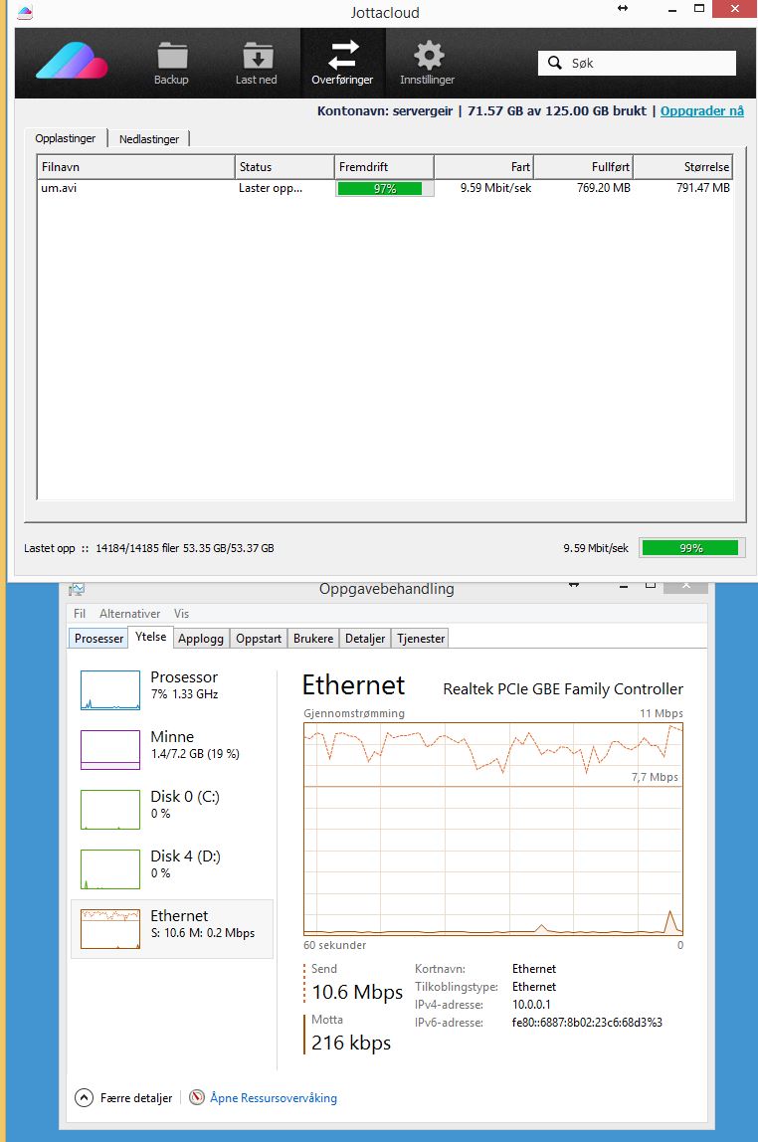
Task: Select the Ethernet sidebar graph thumbnail
Action: pyautogui.click(x=110, y=928)
